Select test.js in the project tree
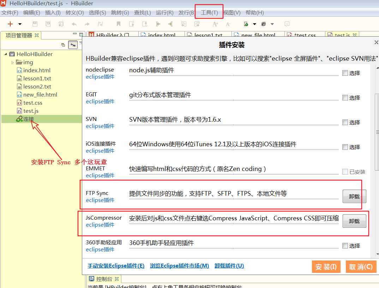This screenshot has height=288, width=379. pyautogui.click(x=31, y=111)
